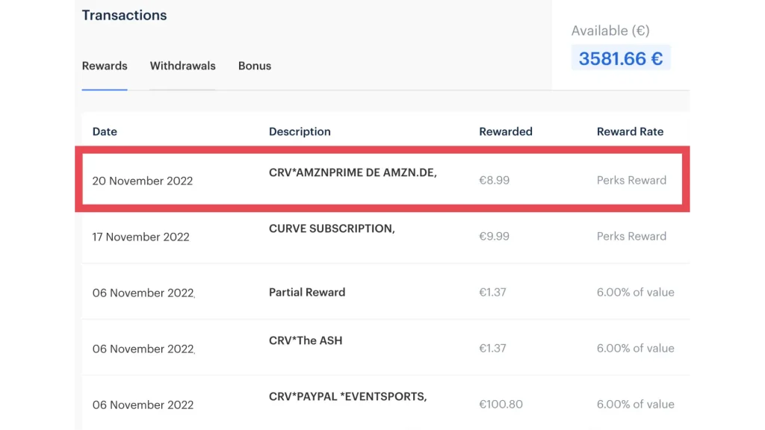Sort by the Rewarded column header
Viewport: 765px width, 430px height.
click(x=506, y=131)
